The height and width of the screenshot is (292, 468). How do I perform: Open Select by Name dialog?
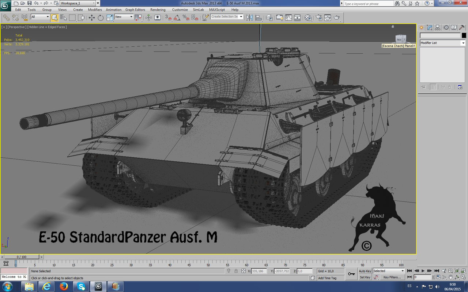point(63,17)
